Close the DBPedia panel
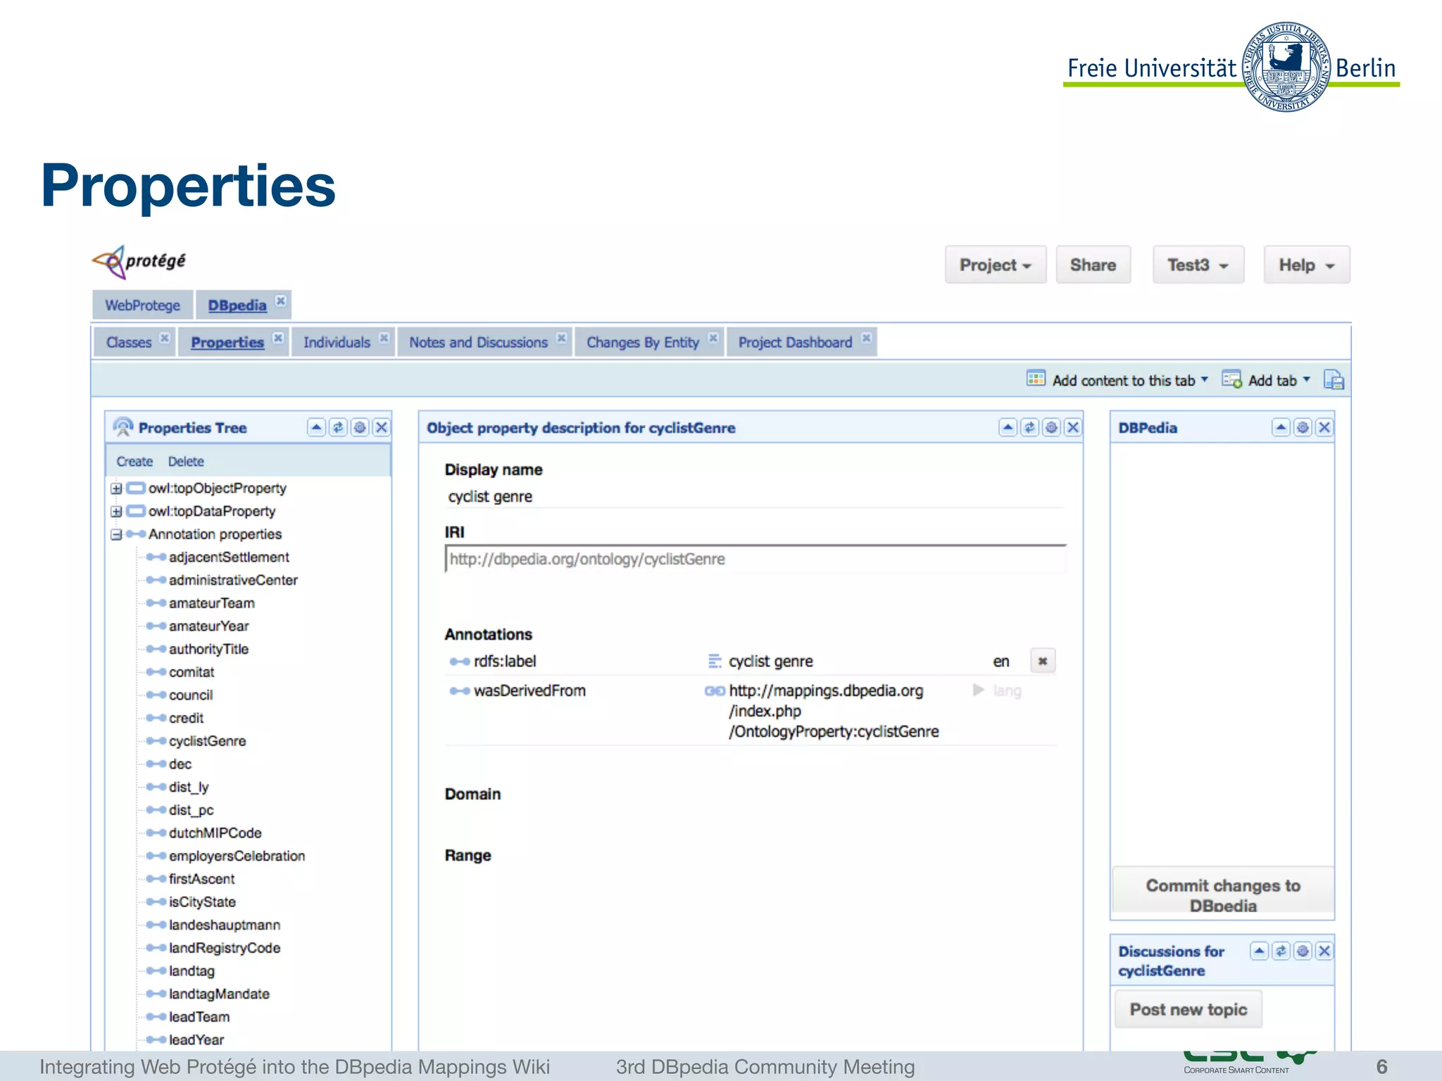Image resolution: width=1442 pixels, height=1081 pixels. coord(1324,428)
